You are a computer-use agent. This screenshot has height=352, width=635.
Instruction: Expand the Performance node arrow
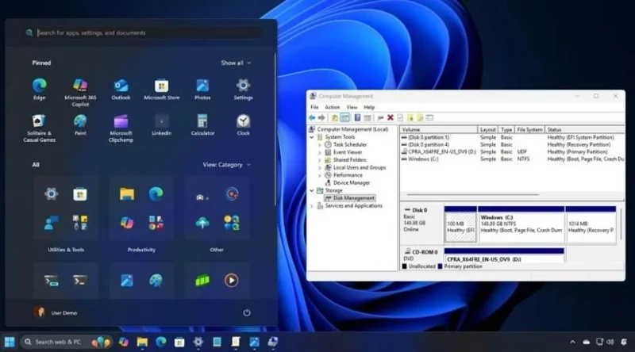coord(320,175)
